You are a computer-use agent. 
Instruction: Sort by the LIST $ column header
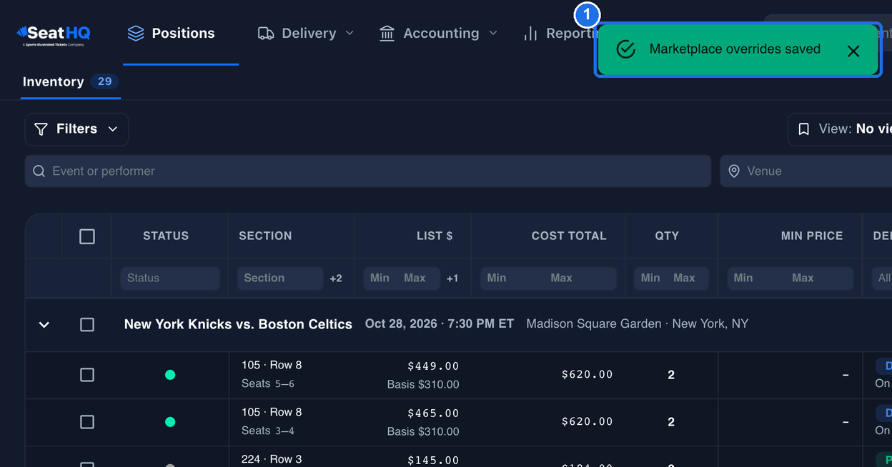tap(435, 236)
